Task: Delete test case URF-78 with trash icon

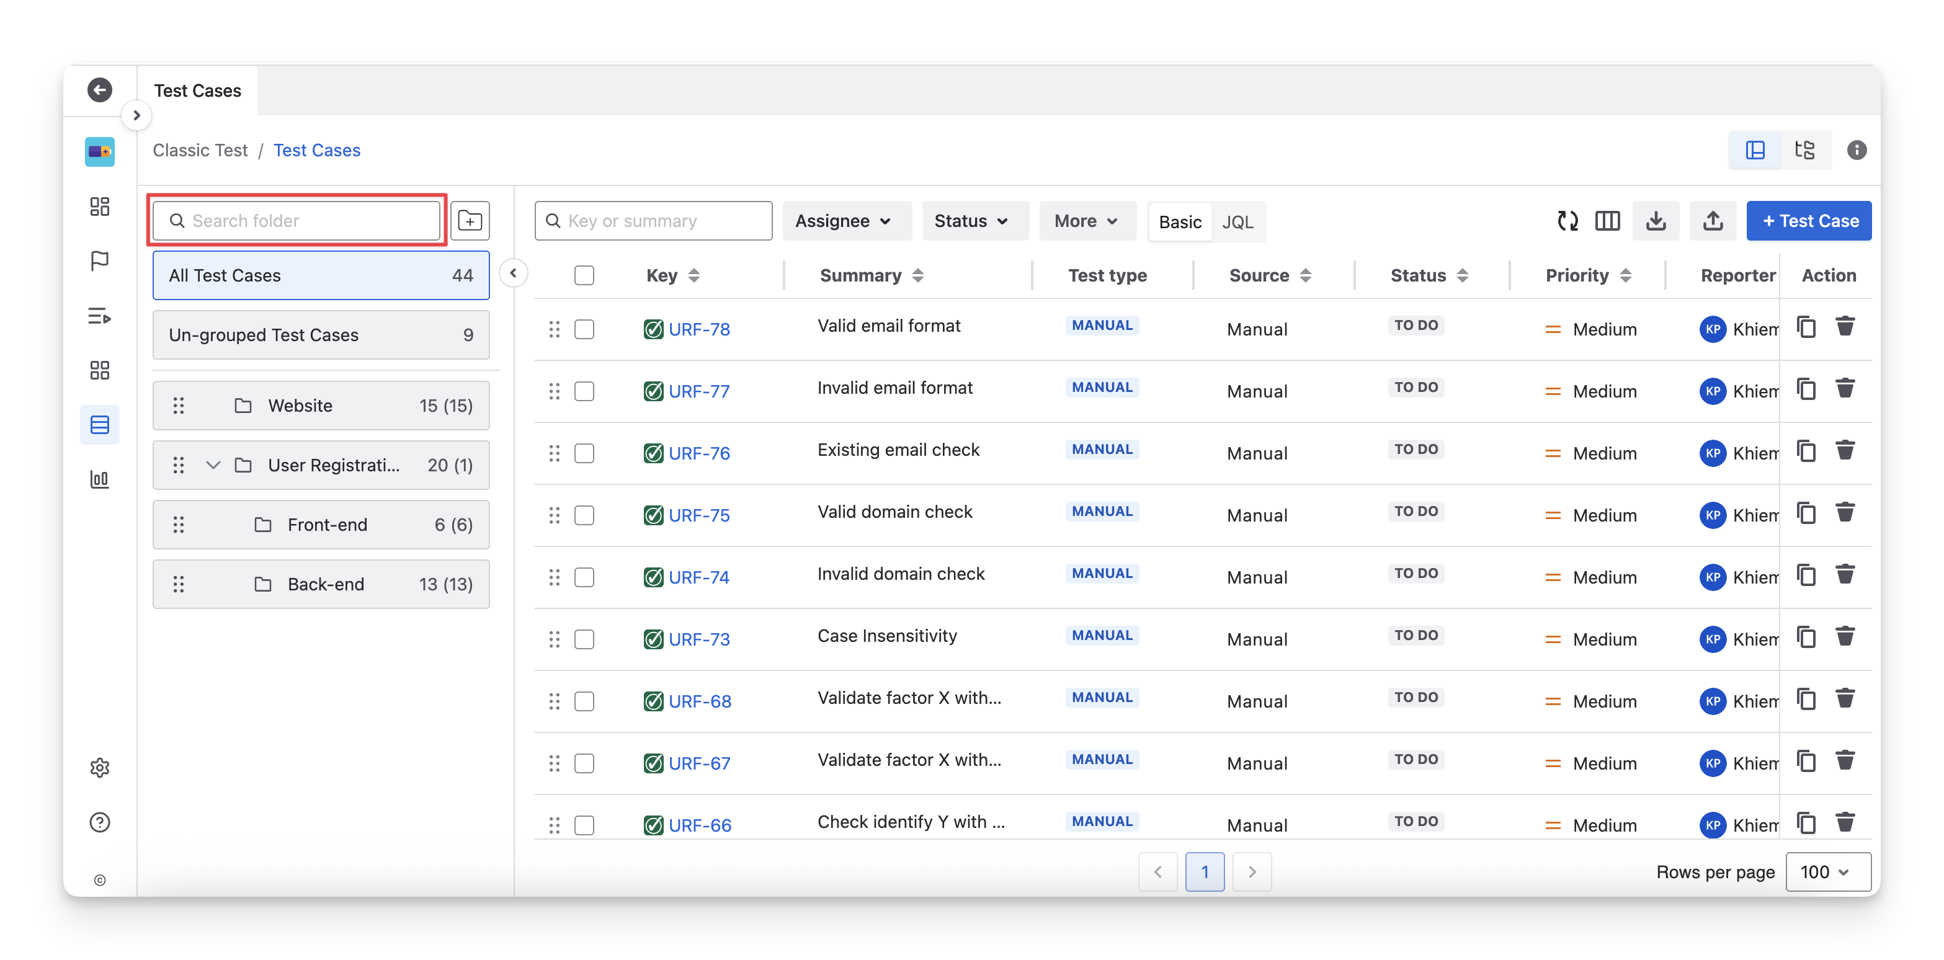Action: pos(1845,327)
